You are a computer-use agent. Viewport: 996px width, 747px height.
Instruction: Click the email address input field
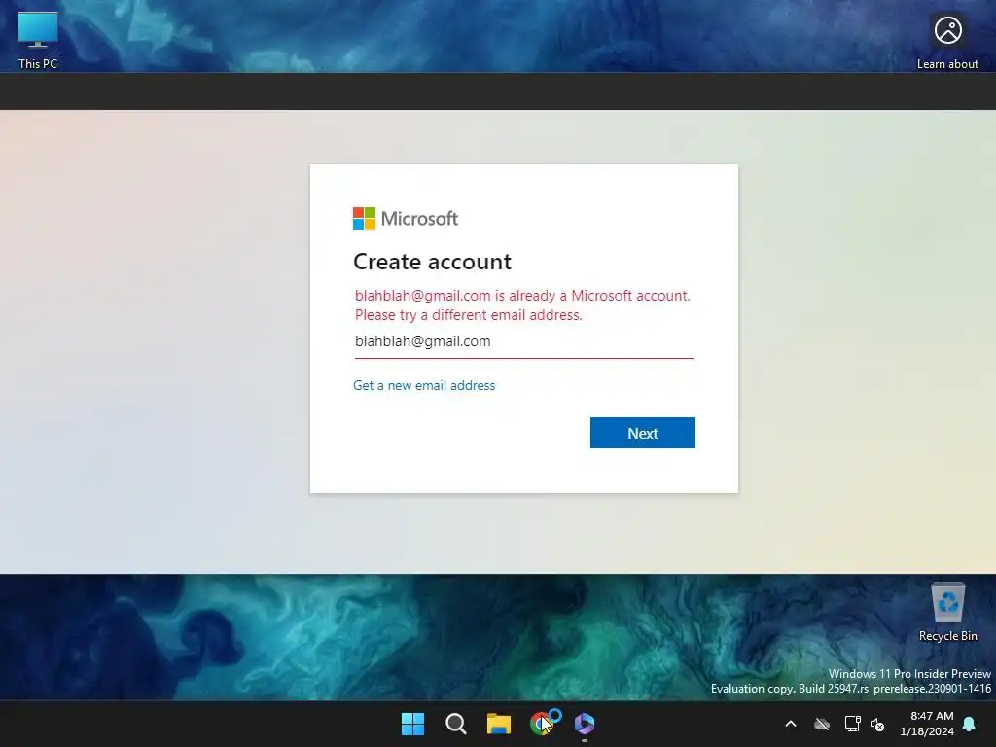[524, 341]
